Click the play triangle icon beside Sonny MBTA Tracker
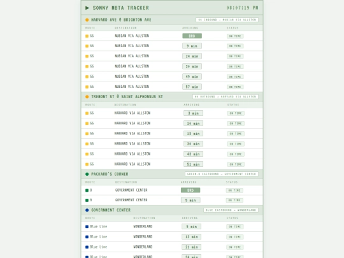344x258 pixels. [87, 8]
